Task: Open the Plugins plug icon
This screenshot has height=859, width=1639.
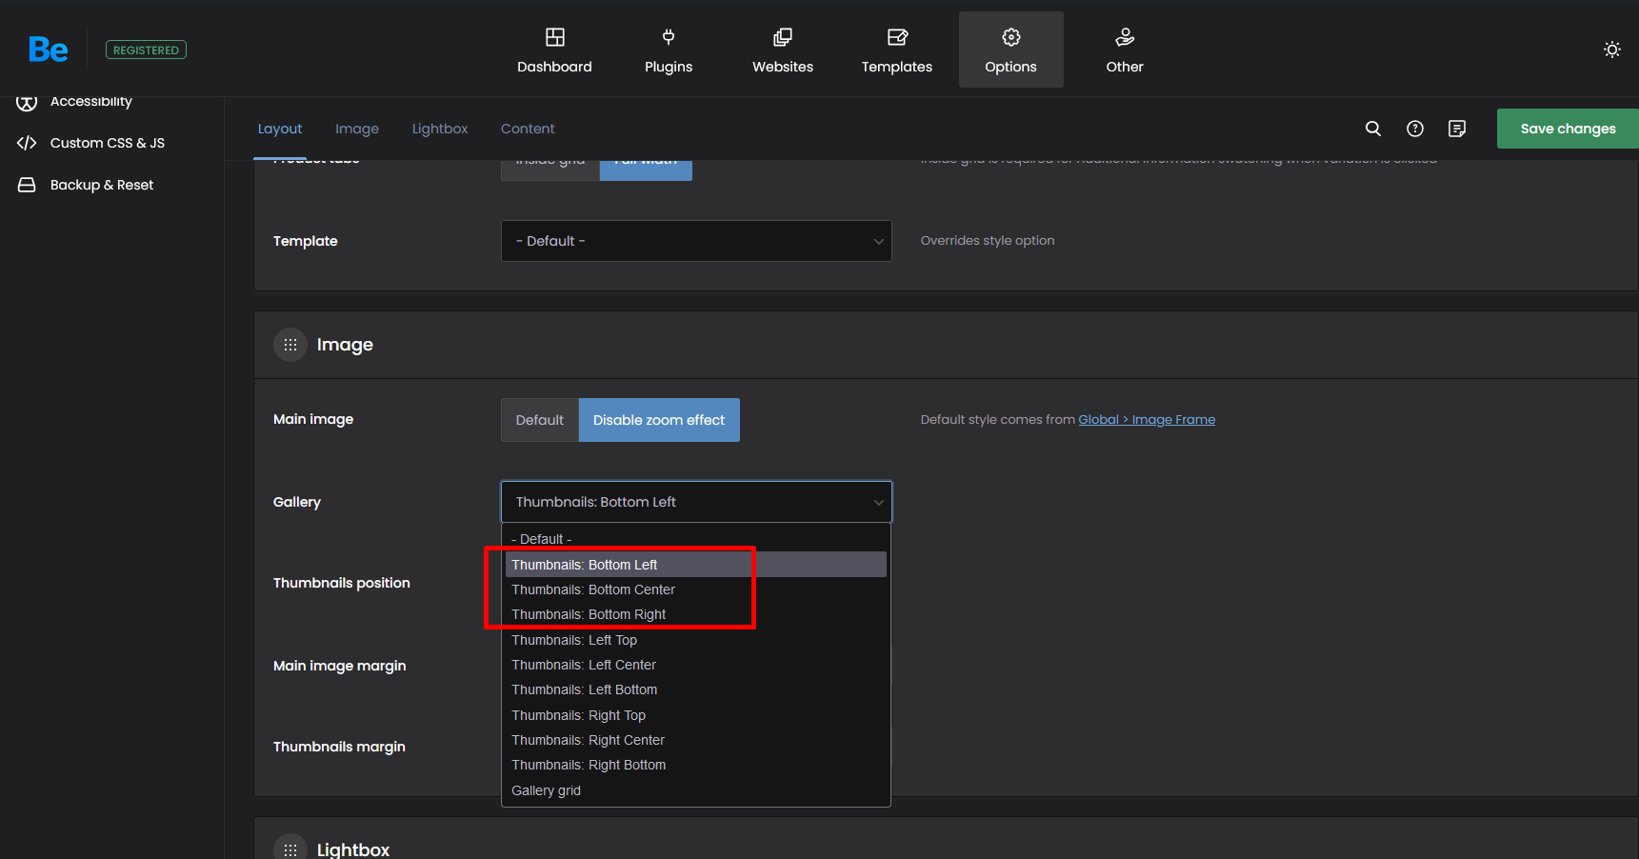Action: coord(669,37)
